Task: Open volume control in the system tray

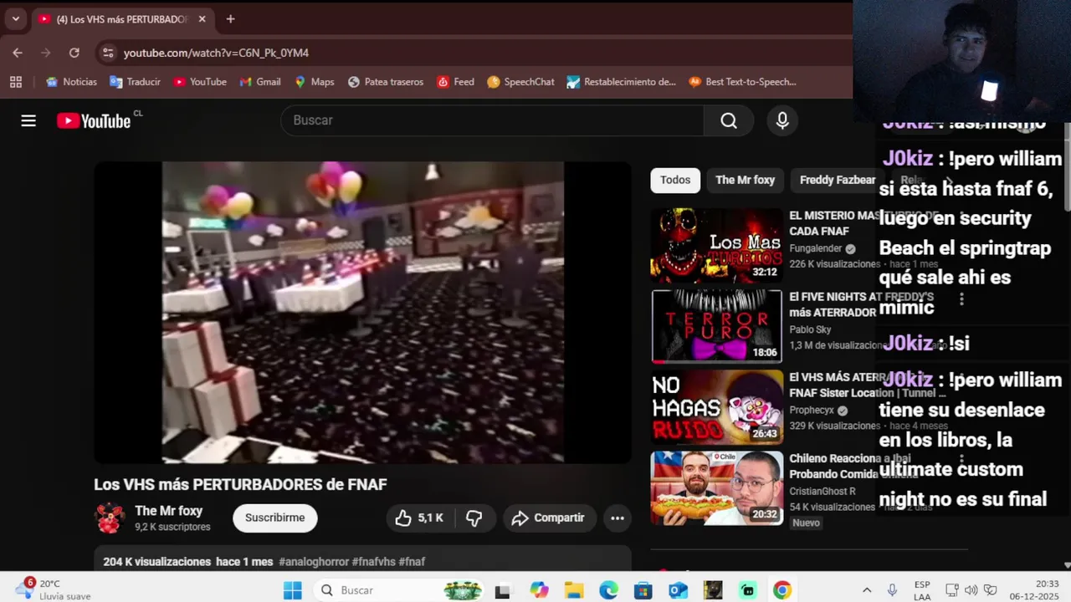Action: coord(971,590)
